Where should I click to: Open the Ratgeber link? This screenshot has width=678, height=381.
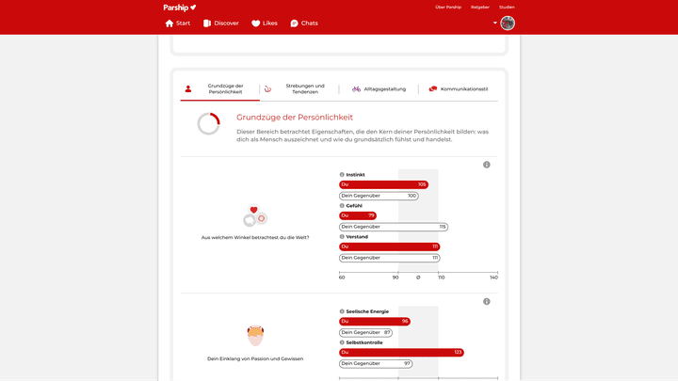(x=480, y=7)
